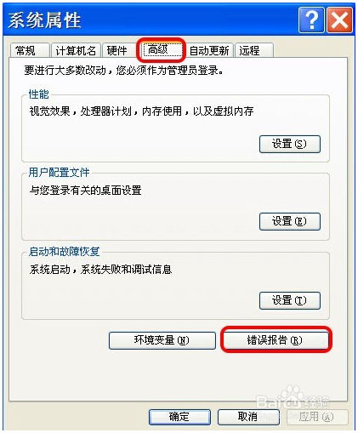358x433 pixels.
Task: Click the question mark help button
Action: [311, 20]
